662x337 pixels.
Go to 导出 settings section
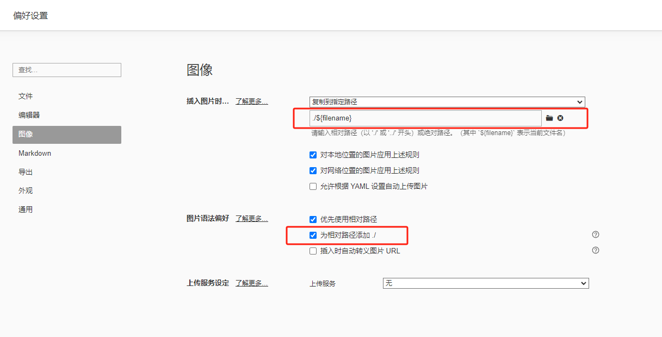tap(26, 172)
